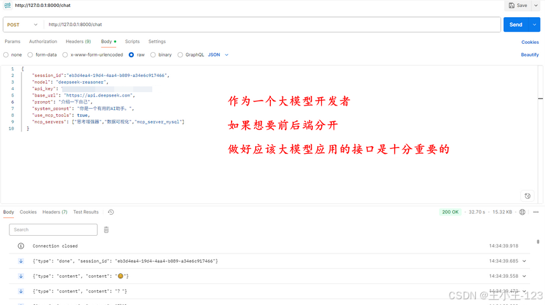This screenshot has width=545, height=305.
Task: Click the down-arrow icon of the emoji content message
Action: (x=21, y=276)
